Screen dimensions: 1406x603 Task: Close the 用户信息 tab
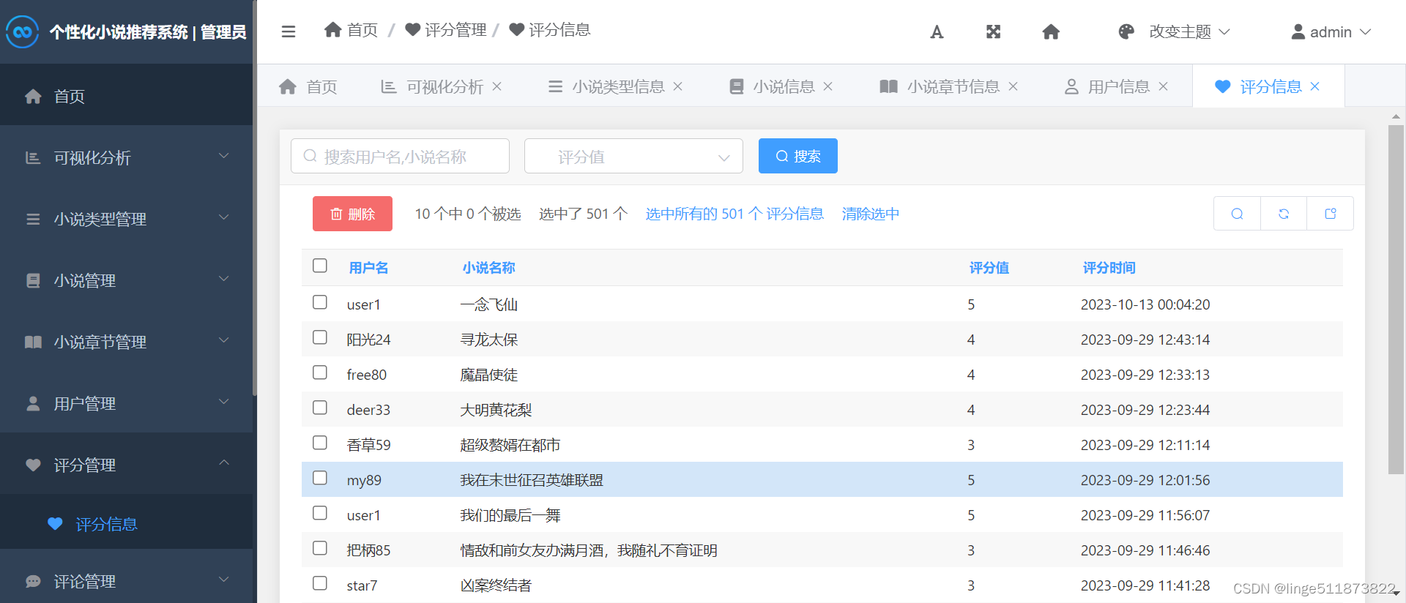click(1163, 86)
